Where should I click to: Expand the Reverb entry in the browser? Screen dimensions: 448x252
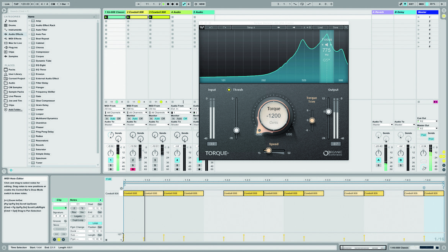29,145
